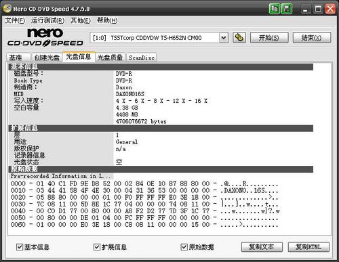Click hex row 0060 in raw data

tap(144, 225)
